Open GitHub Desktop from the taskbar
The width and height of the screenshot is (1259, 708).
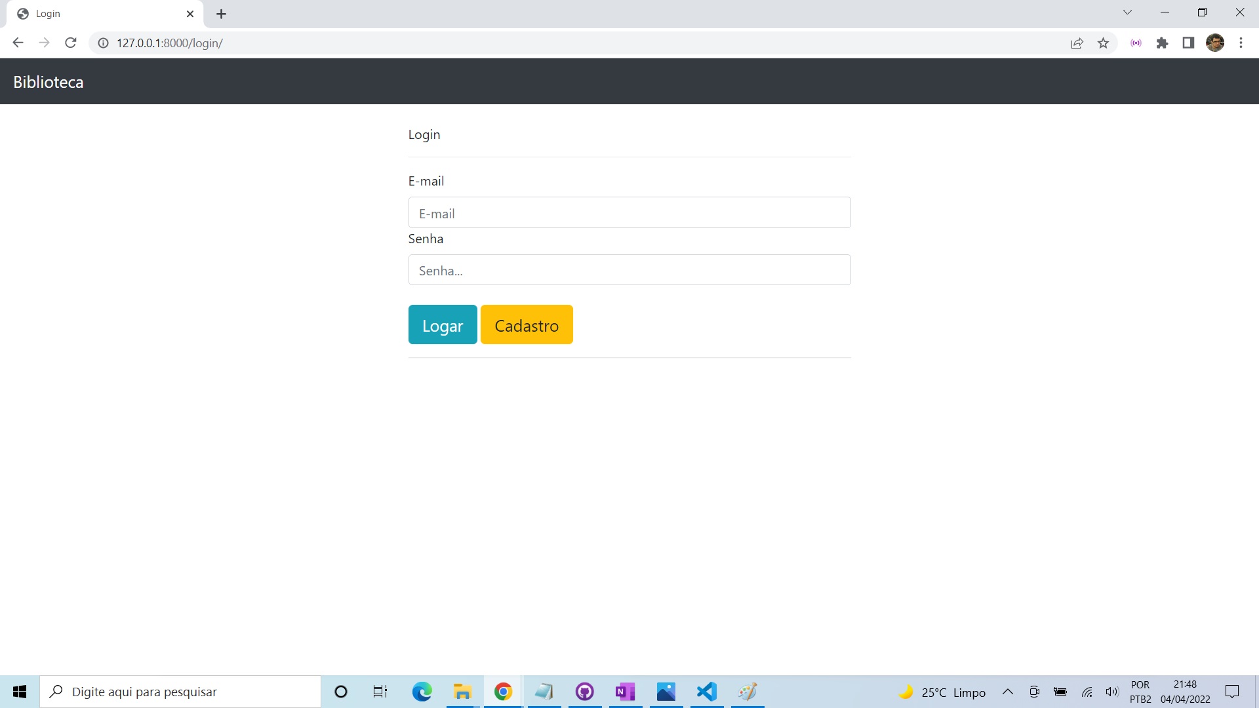584,692
